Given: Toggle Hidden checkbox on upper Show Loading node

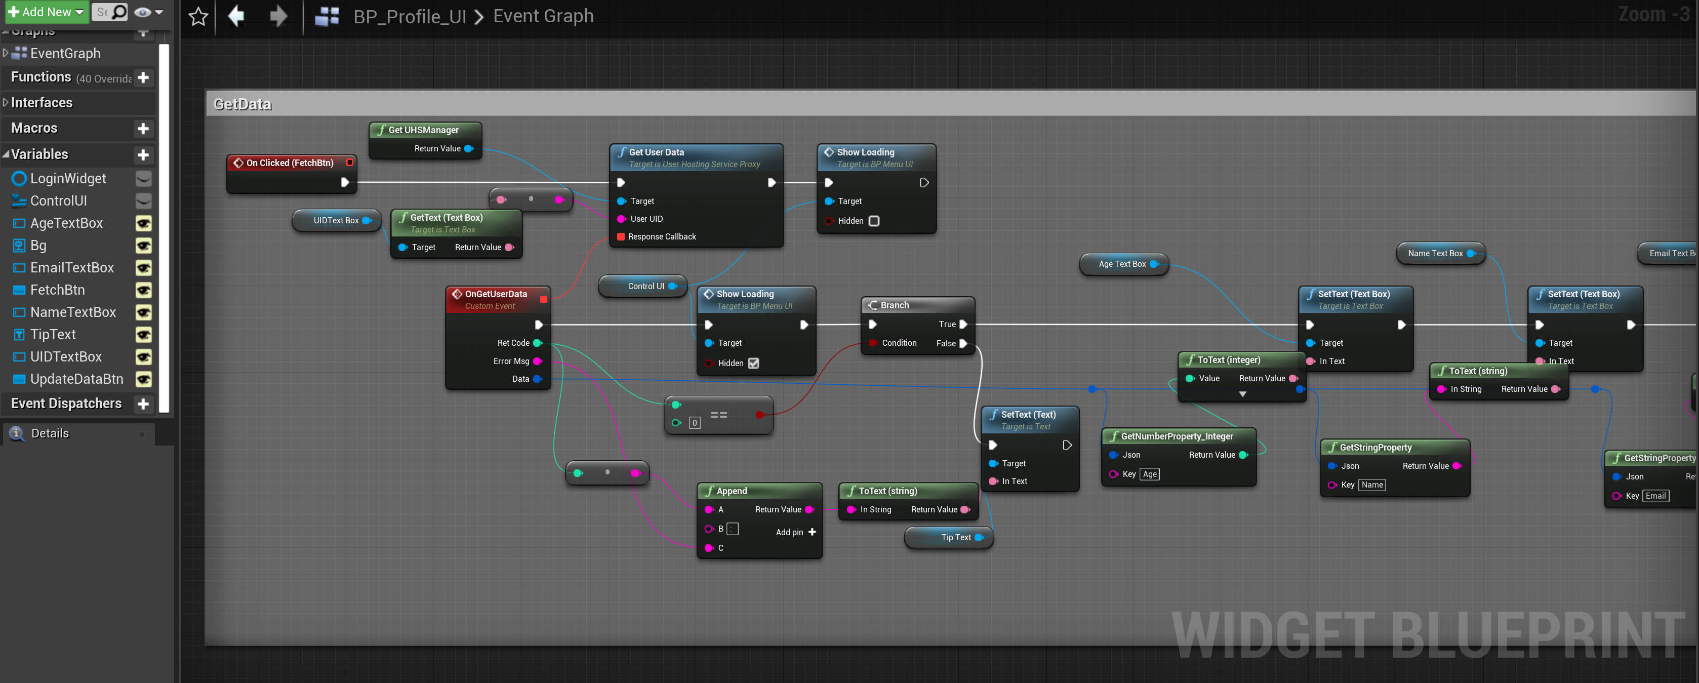Looking at the screenshot, I should (x=874, y=221).
